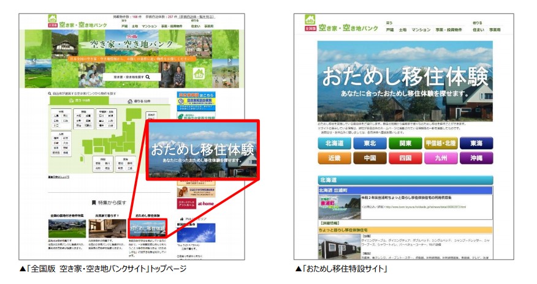This screenshot has height=284, width=537.
Task: Select the 四国 region button
Action: tap(405, 158)
